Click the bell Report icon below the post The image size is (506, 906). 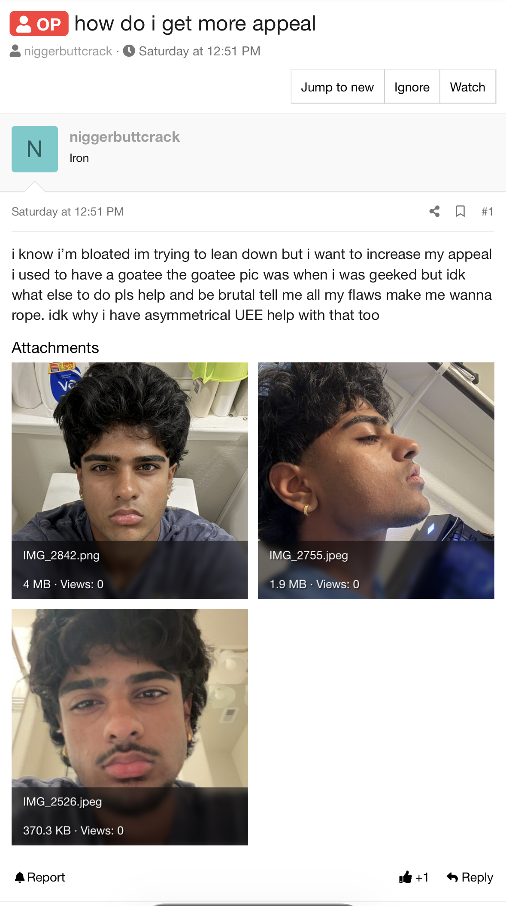19,877
